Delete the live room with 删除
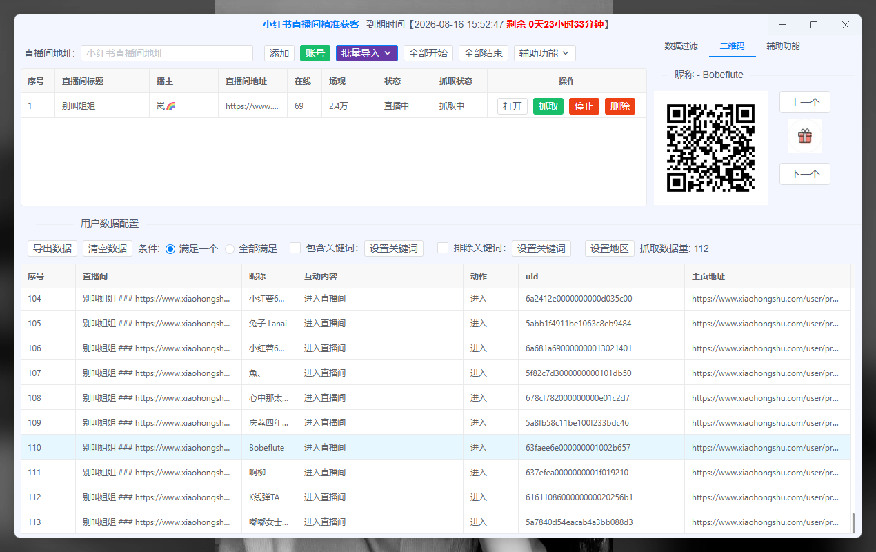876x552 pixels. 620,106
